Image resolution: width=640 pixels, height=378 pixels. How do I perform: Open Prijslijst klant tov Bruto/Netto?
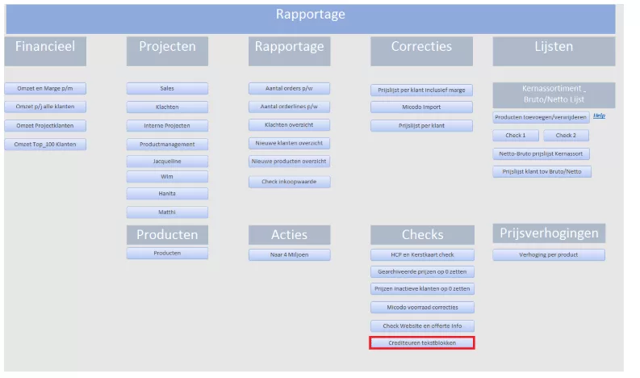click(542, 171)
